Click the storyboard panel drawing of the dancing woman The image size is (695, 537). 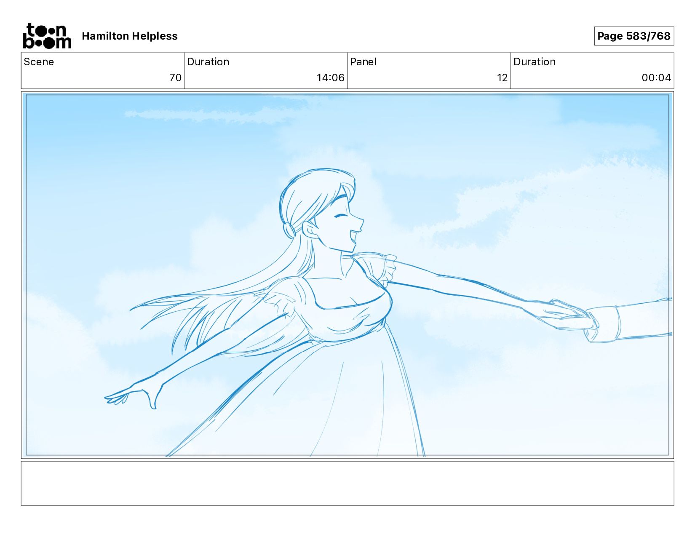347,275
